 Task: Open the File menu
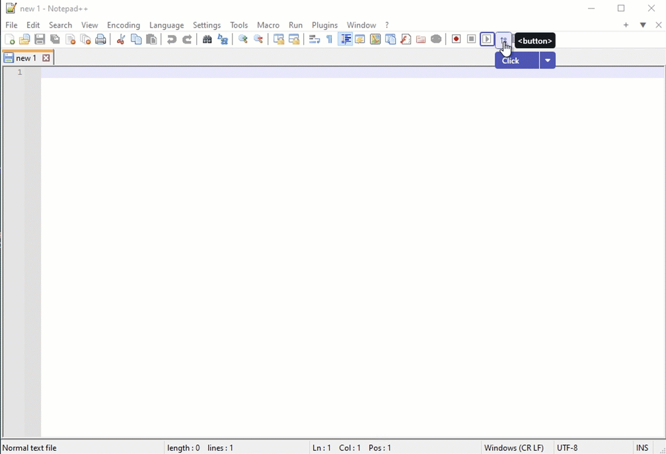point(11,25)
